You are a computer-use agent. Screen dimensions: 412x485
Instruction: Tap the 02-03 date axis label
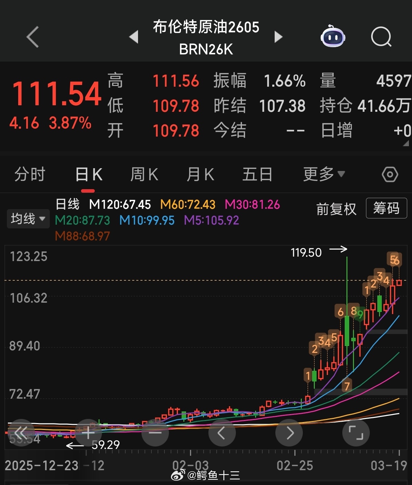[191, 466]
